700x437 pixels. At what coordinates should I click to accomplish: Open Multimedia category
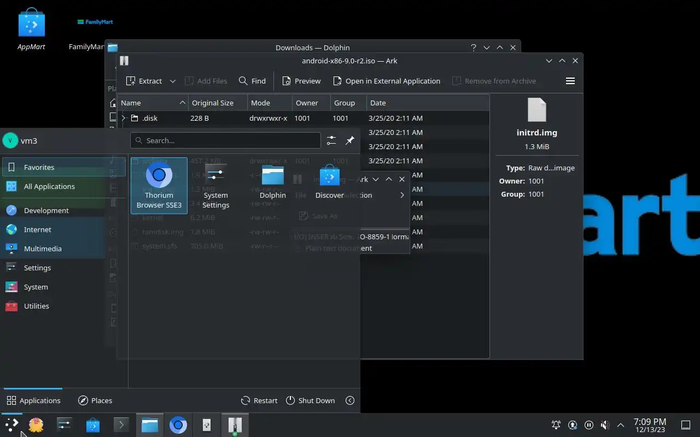(64, 249)
